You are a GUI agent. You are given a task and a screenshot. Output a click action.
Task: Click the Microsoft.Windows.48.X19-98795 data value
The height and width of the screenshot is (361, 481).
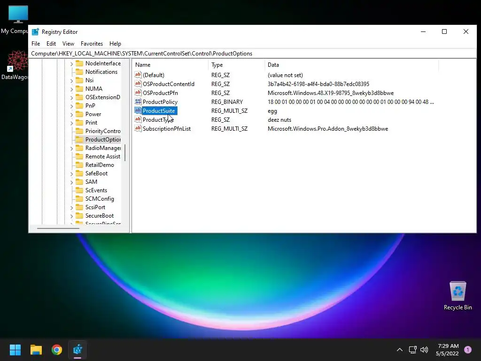click(x=331, y=93)
